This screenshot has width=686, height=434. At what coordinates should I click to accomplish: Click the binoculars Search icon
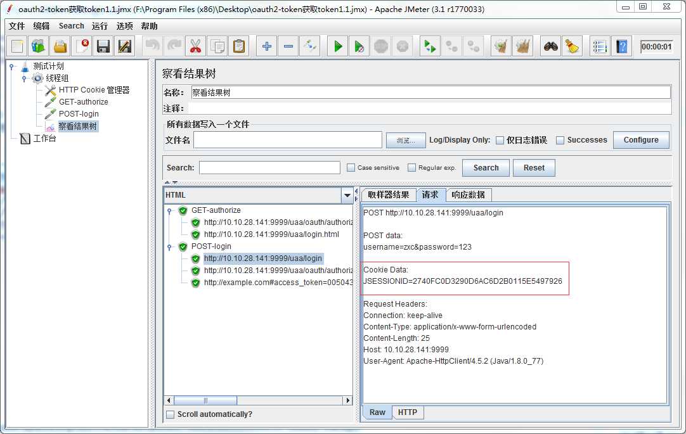tap(551, 46)
